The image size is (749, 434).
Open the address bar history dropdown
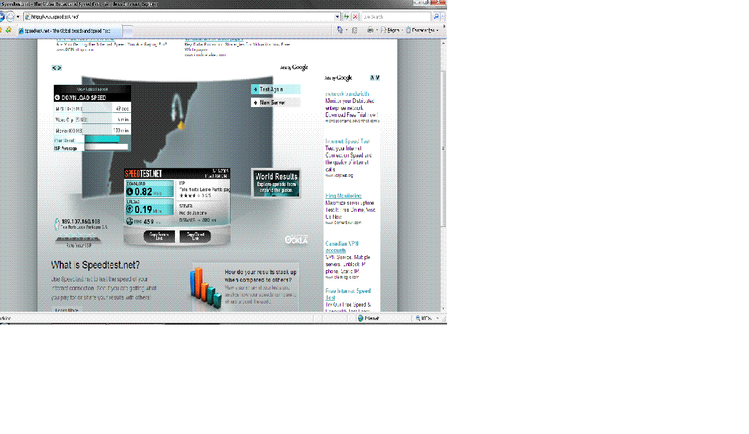coord(338,17)
